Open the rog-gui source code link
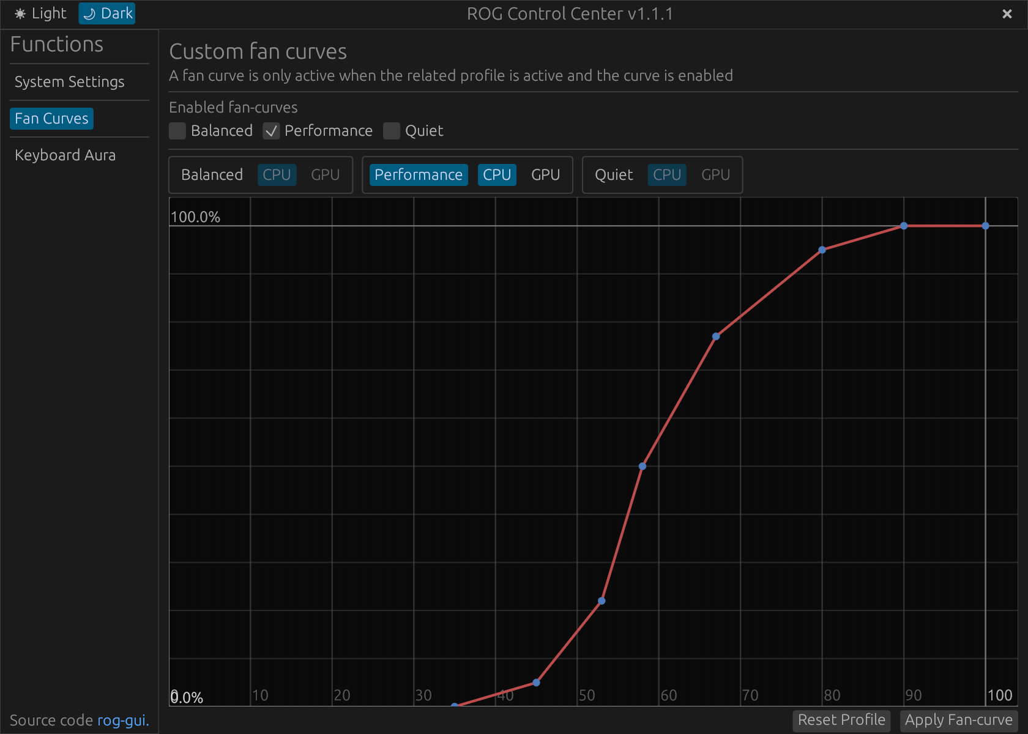Image resolution: width=1028 pixels, height=734 pixels. (x=123, y=721)
